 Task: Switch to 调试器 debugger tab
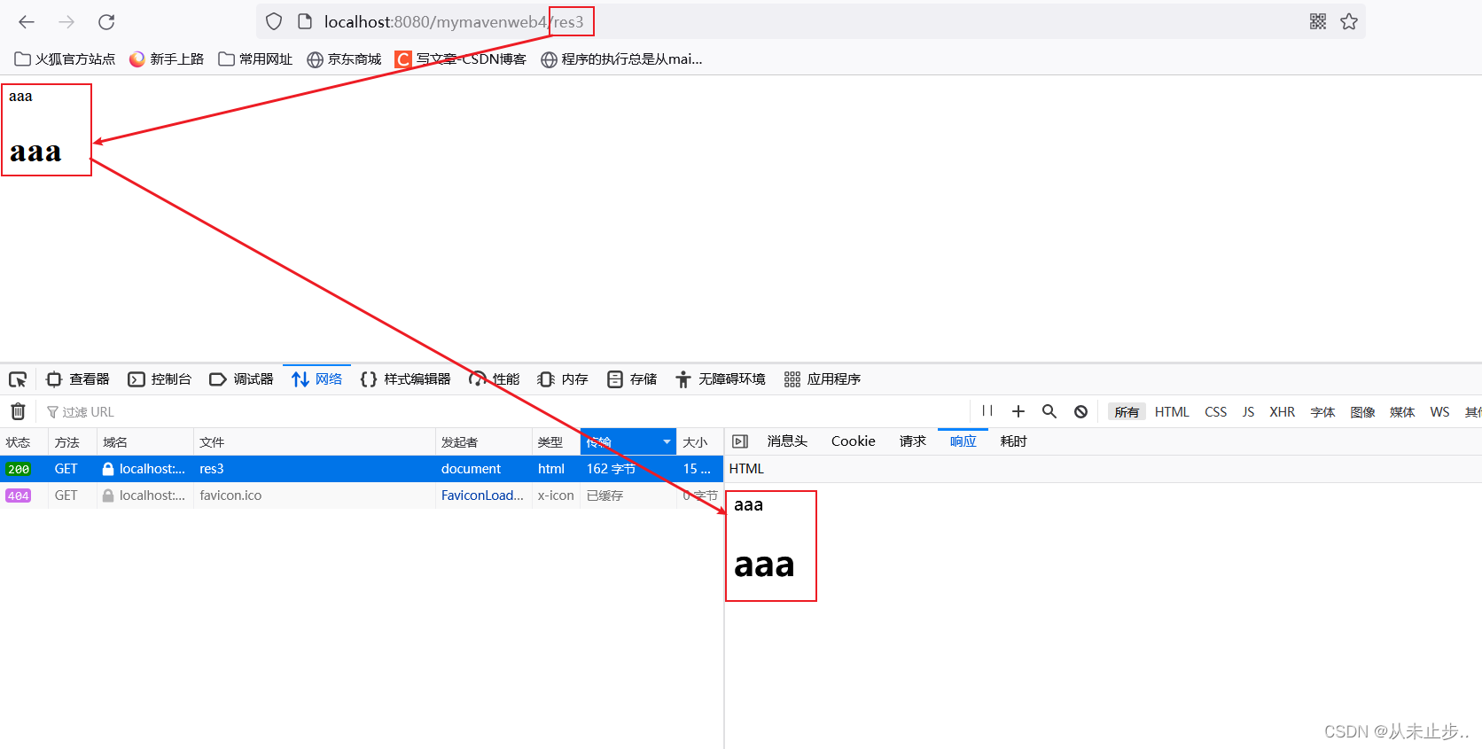[x=242, y=379]
